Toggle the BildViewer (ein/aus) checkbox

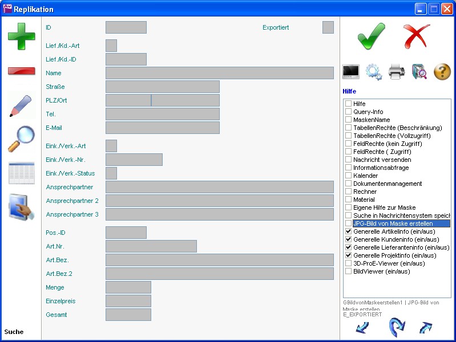click(348, 272)
